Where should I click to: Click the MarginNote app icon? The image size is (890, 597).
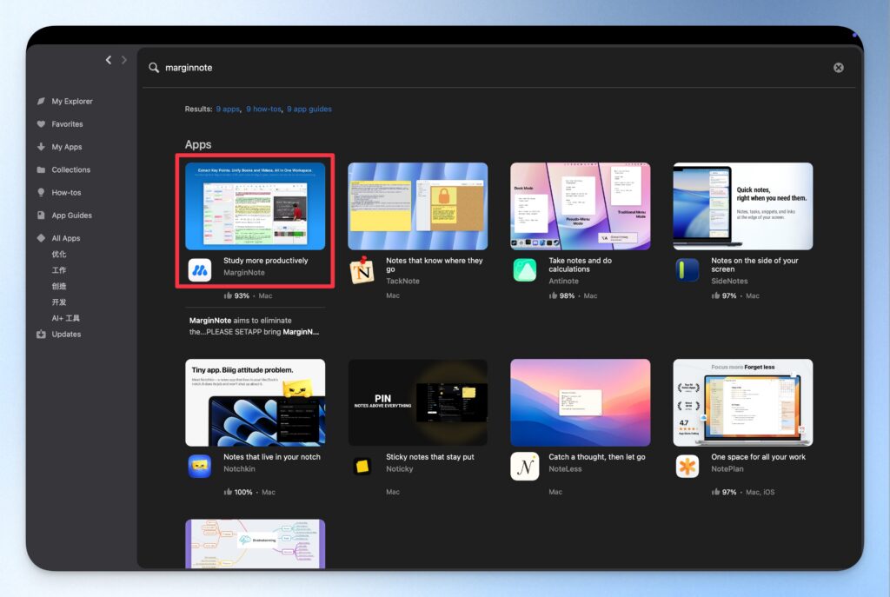200,270
